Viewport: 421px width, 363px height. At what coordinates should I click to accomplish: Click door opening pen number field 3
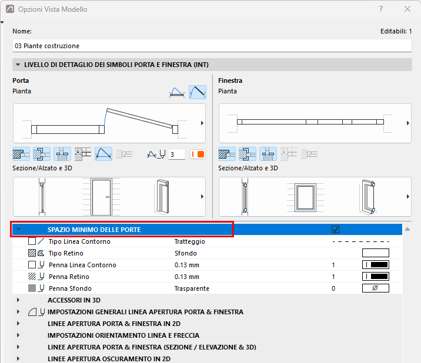click(x=177, y=154)
